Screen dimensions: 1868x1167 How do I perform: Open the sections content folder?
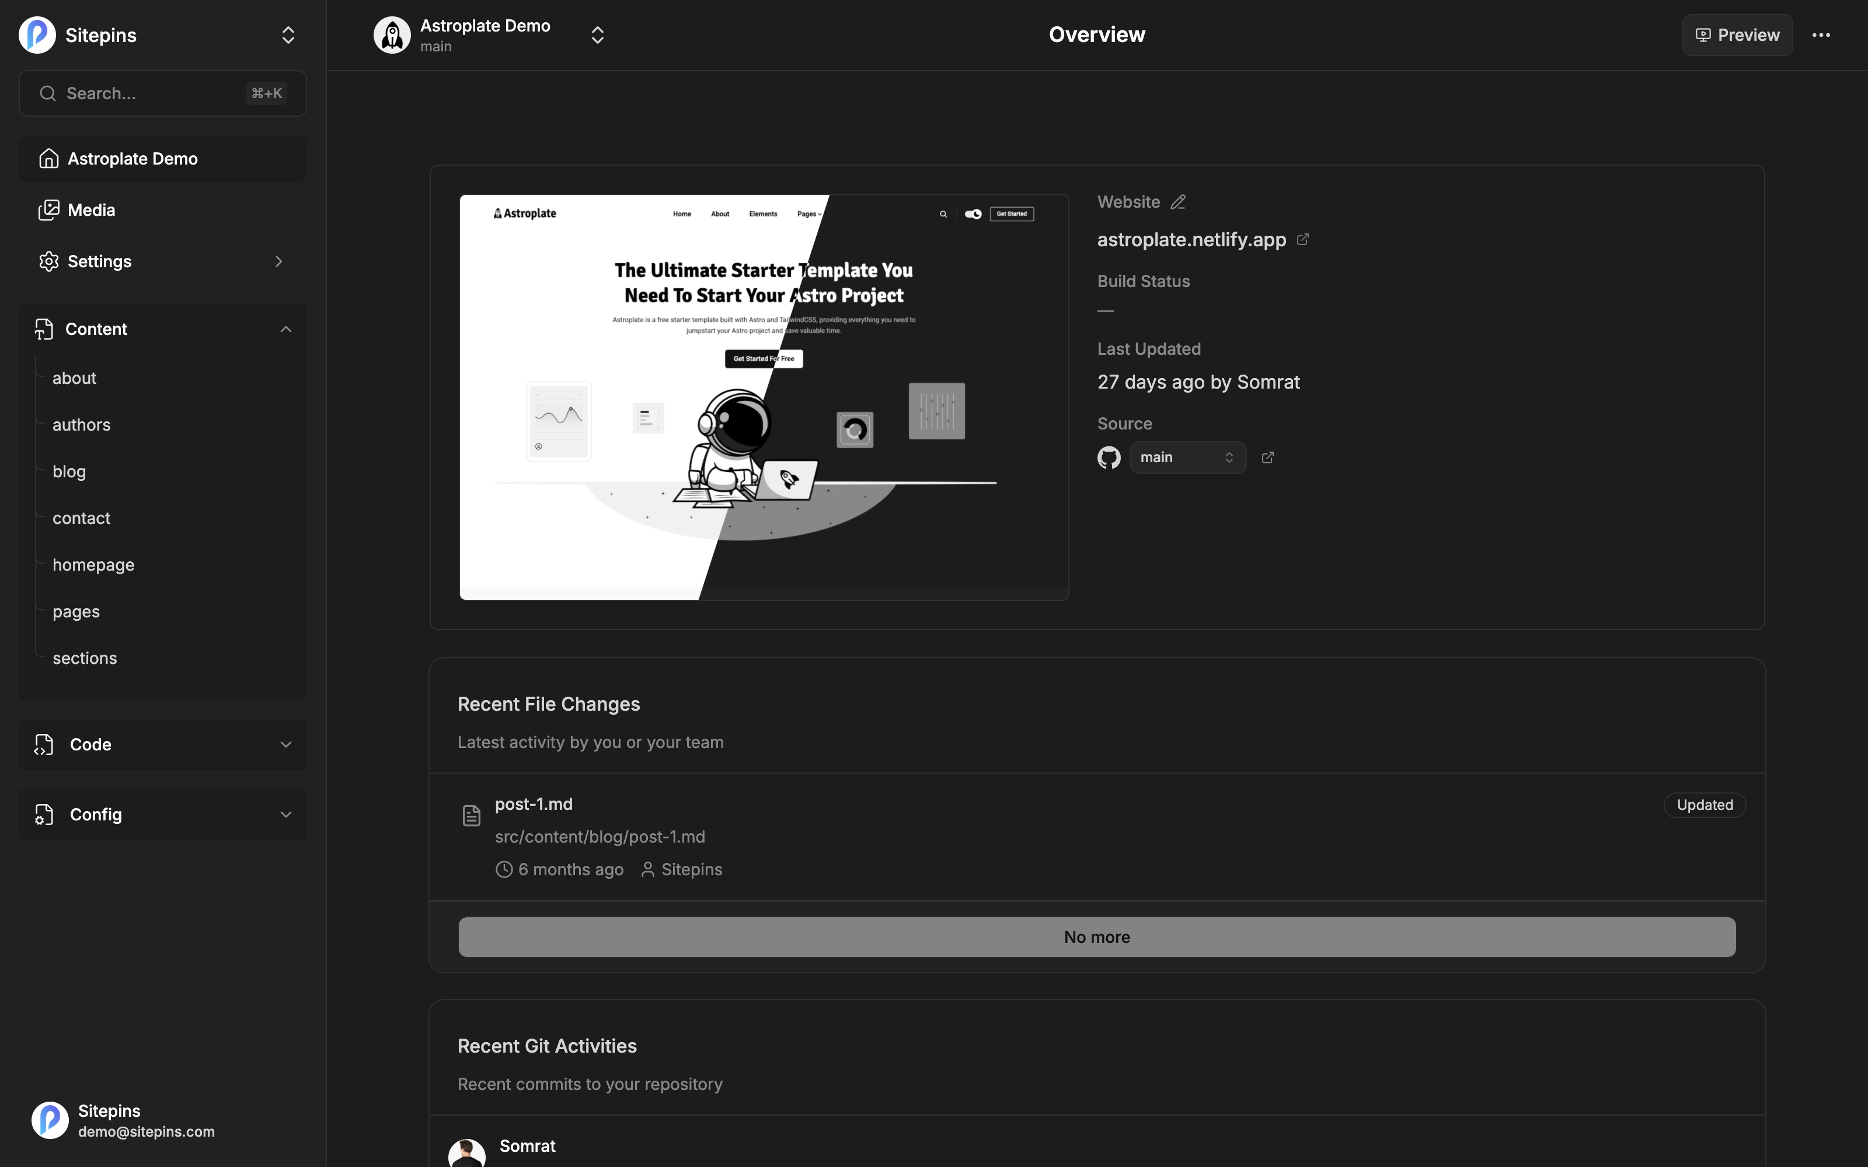(x=85, y=658)
